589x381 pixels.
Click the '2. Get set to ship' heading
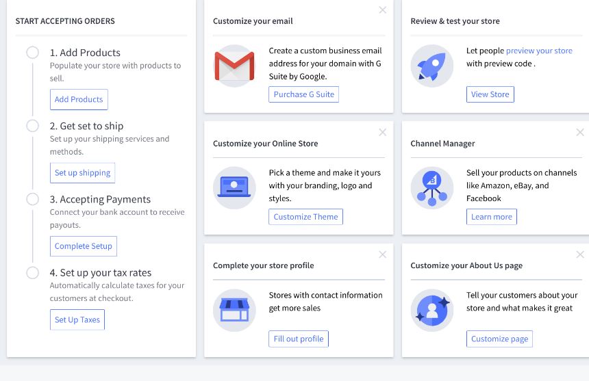tap(86, 126)
